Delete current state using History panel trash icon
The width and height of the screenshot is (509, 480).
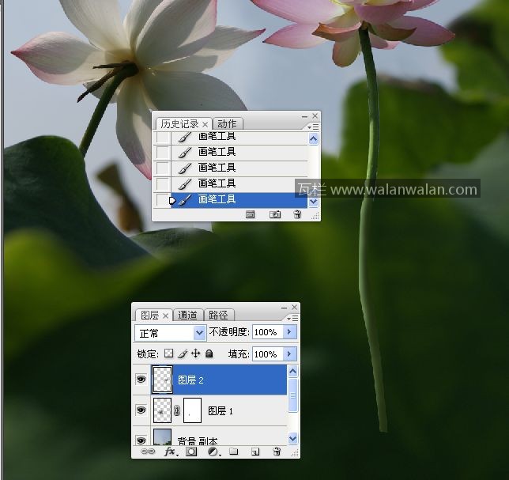click(x=297, y=214)
